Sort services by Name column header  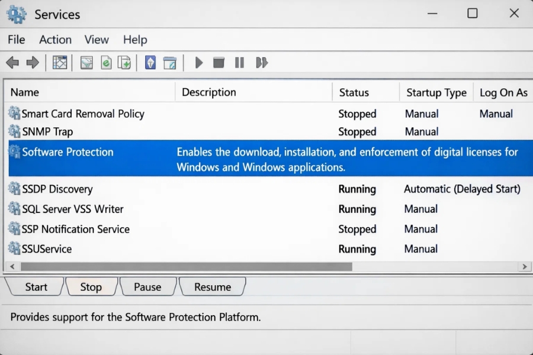pos(25,92)
